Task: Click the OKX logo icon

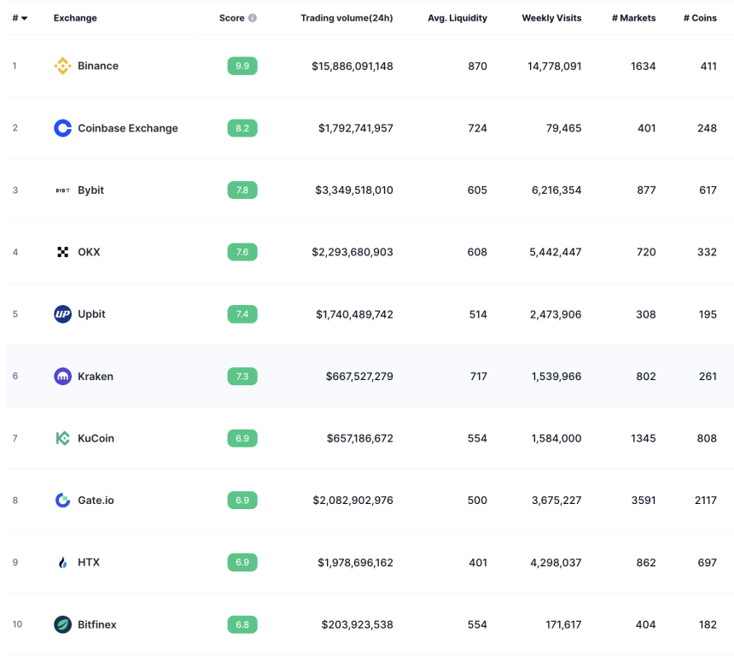Action: [62, 252]
